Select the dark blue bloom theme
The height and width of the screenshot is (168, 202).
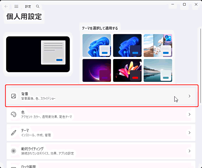[127, 45]
